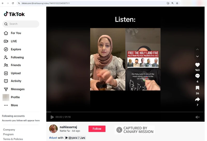
Task: Open the Profile page label
Action: (15, 97)
